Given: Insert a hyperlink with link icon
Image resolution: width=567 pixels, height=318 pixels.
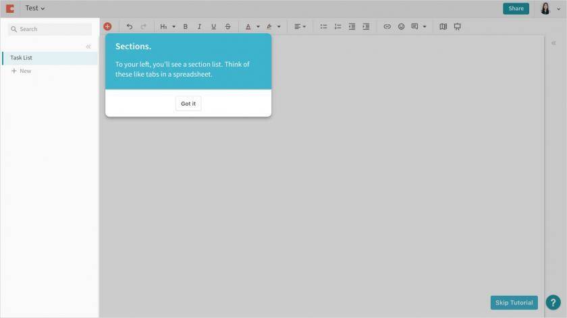Looking at the screenshot, I should [387, 26].
